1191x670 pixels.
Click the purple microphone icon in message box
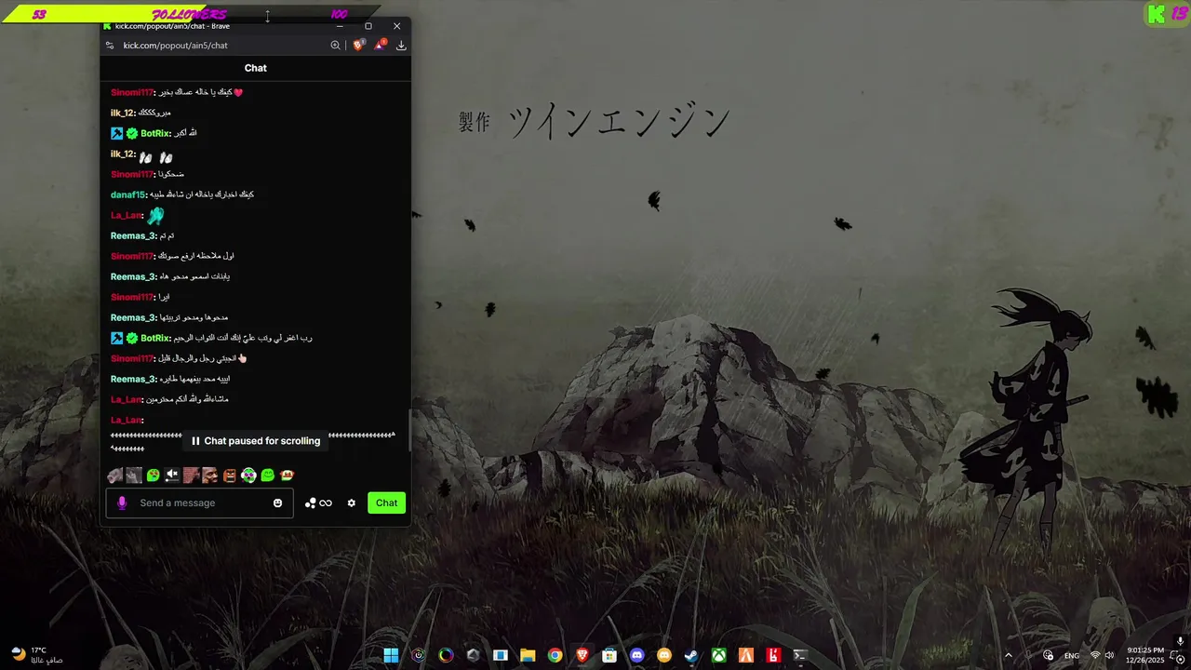pyautogui.click(x=121, y=502)
